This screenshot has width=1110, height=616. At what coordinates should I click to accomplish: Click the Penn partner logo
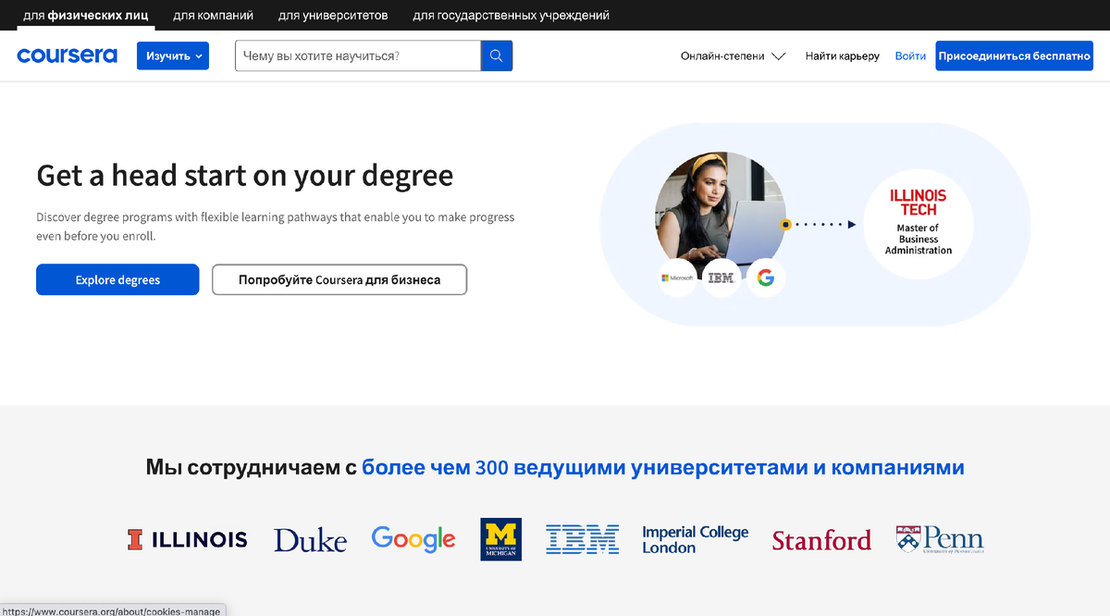940,539
